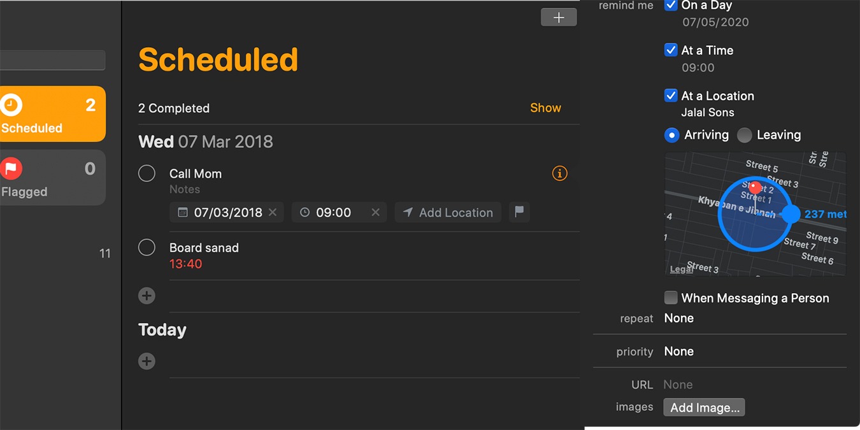Enable When Messaging a Person

(x=670, y=297)
